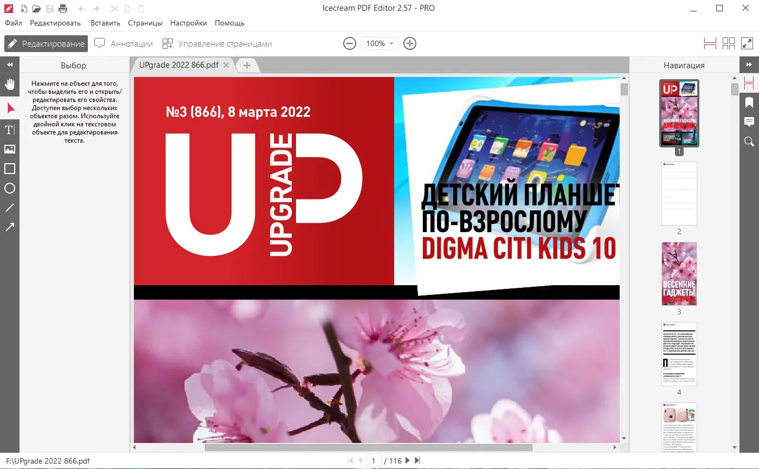The width and height of the screenshot is (759, 469).
Task: Choose the Arrow drawing tool
Action: click(x=10, y=227)
